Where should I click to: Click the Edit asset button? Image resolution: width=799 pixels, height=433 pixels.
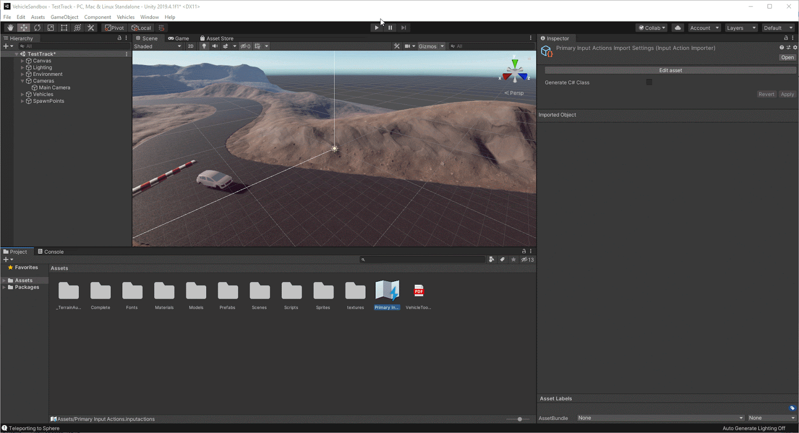670,70
